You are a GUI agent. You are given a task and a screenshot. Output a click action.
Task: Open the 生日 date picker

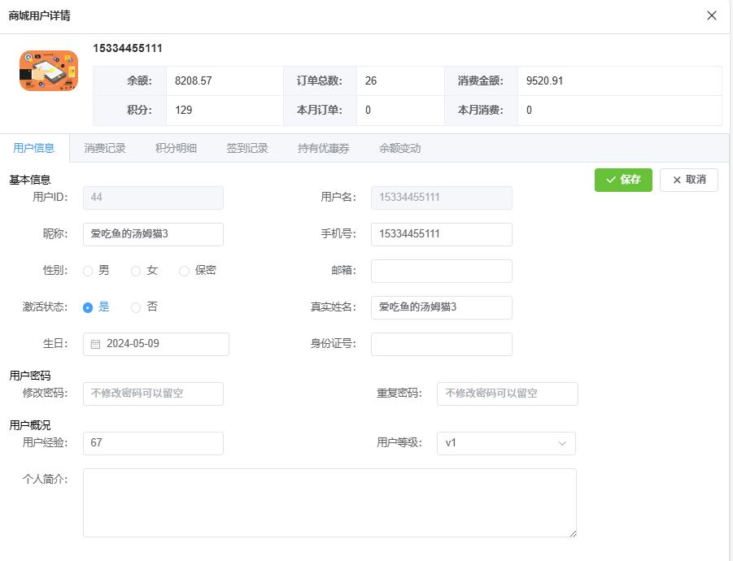coord(163,344)
